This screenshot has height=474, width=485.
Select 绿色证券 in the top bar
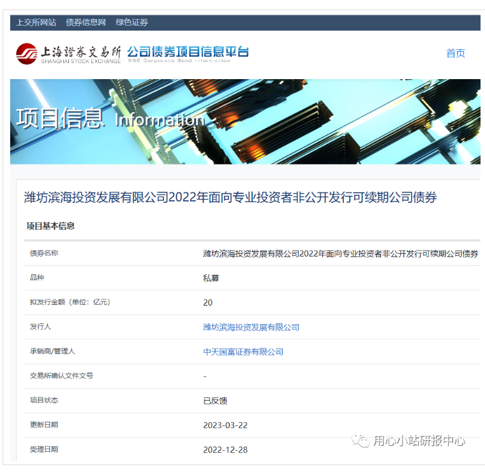[x=131, y=22]
